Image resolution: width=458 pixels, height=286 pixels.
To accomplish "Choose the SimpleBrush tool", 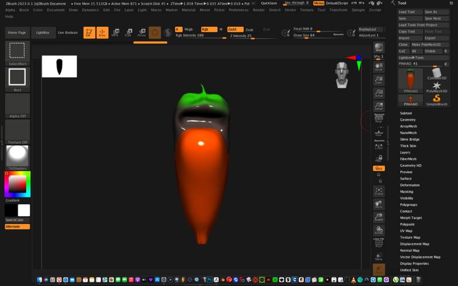I will coord(436,100).
